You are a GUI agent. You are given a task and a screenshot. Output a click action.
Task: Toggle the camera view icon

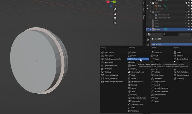115,18
